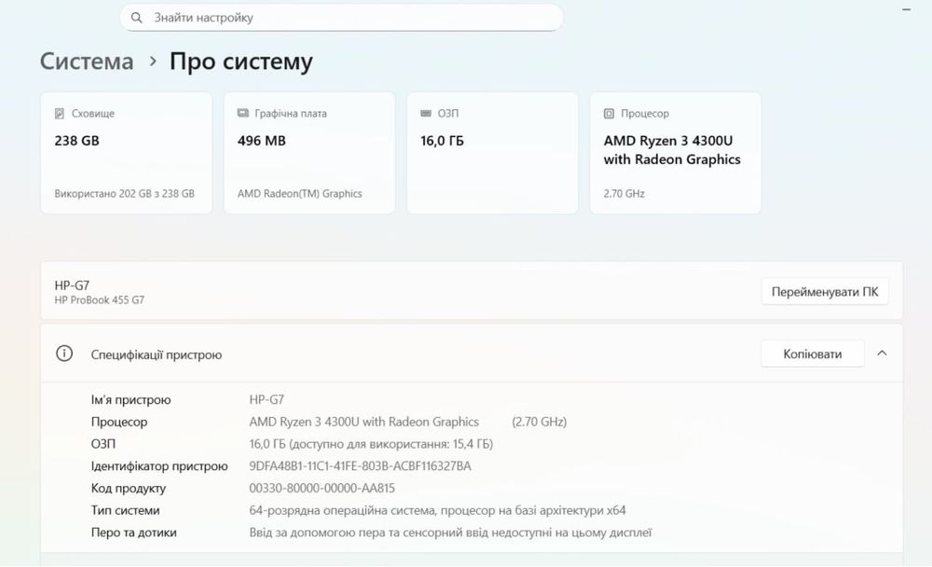Click the HP ProBook 455 G7 model text
Viewport: 932px width, 567px height.
(100, 300)
